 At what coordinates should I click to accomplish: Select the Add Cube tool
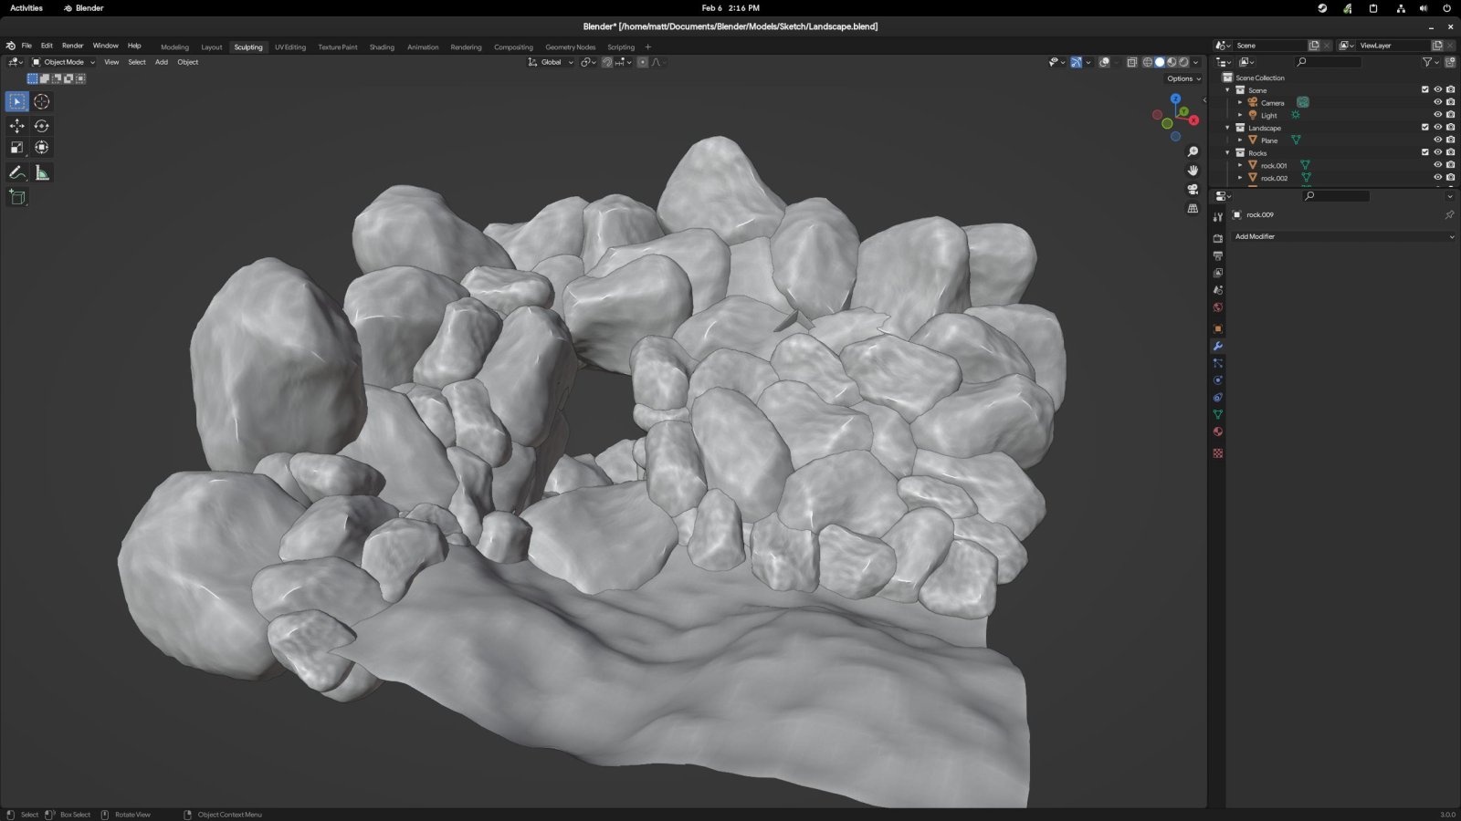(17, 197)
